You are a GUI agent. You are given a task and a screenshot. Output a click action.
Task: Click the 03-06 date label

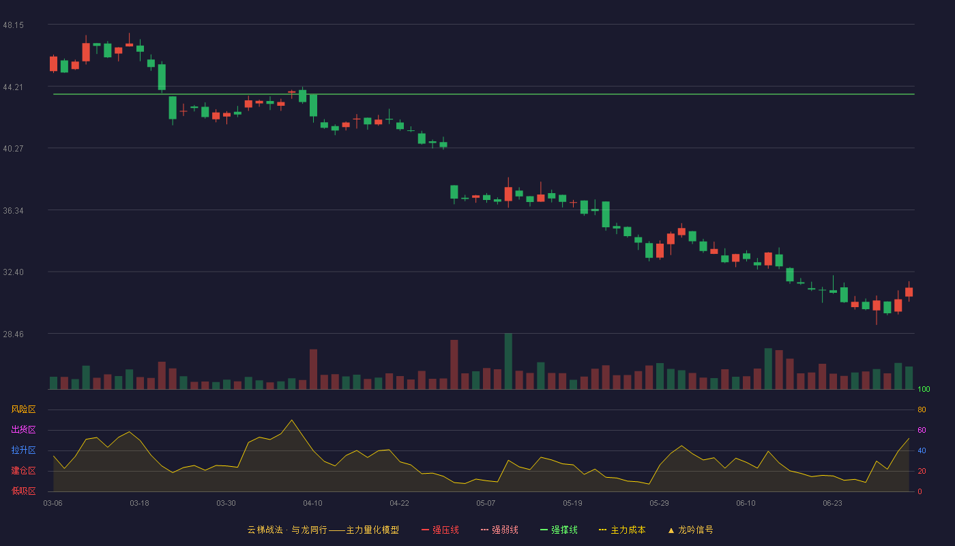pyautogui.click(x=53, y=503)
